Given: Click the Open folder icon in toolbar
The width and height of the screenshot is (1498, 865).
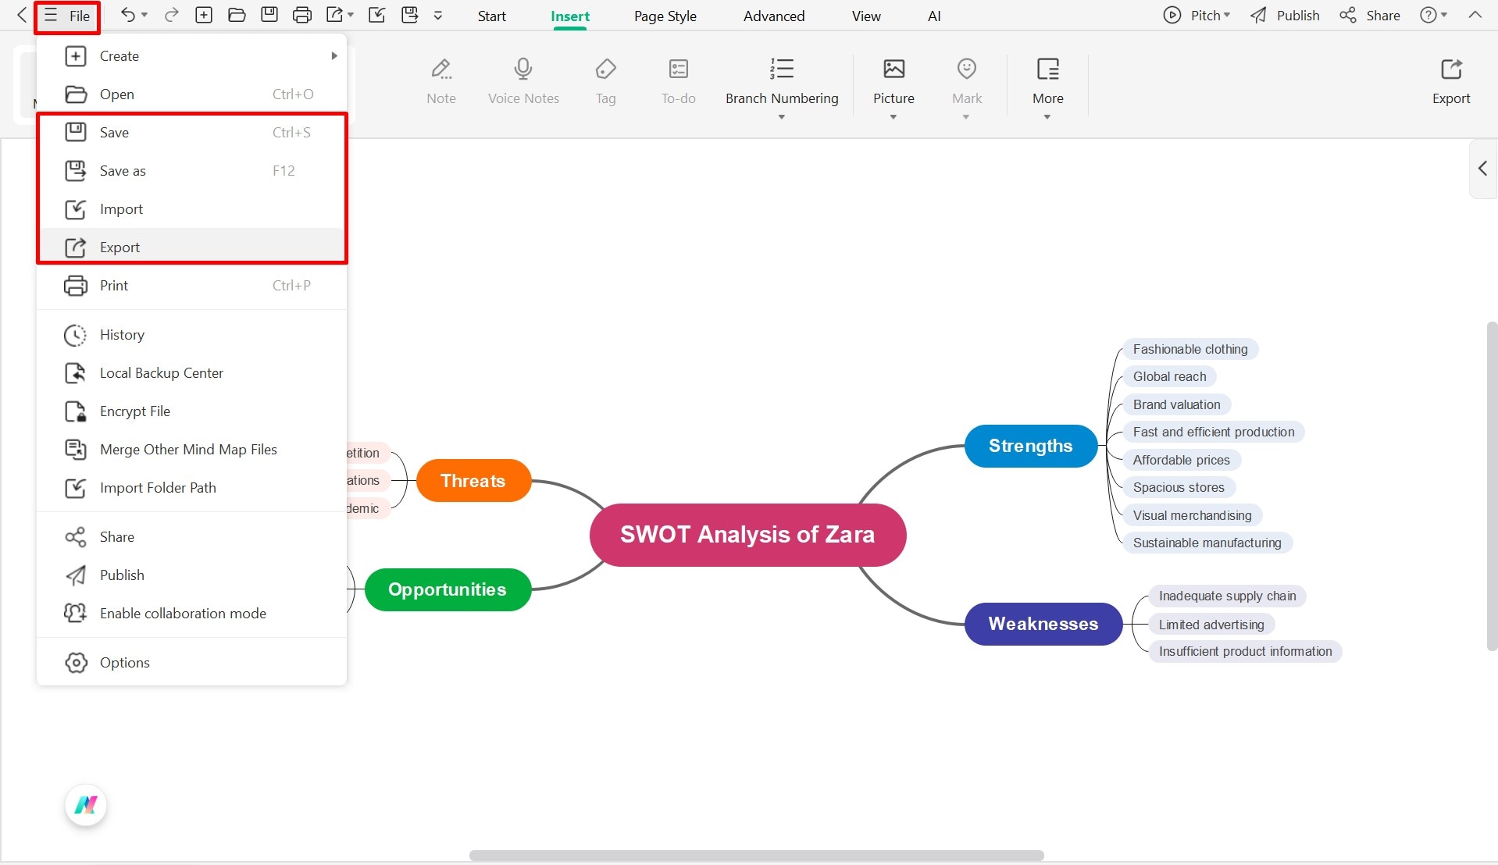Looking at the screenshot, I should click(x=237, y=15).
